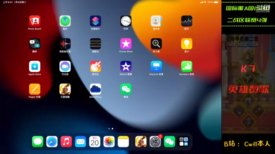275x154 pixels.
Task: Open Numbers 表格 app
Action: point(187,66)
